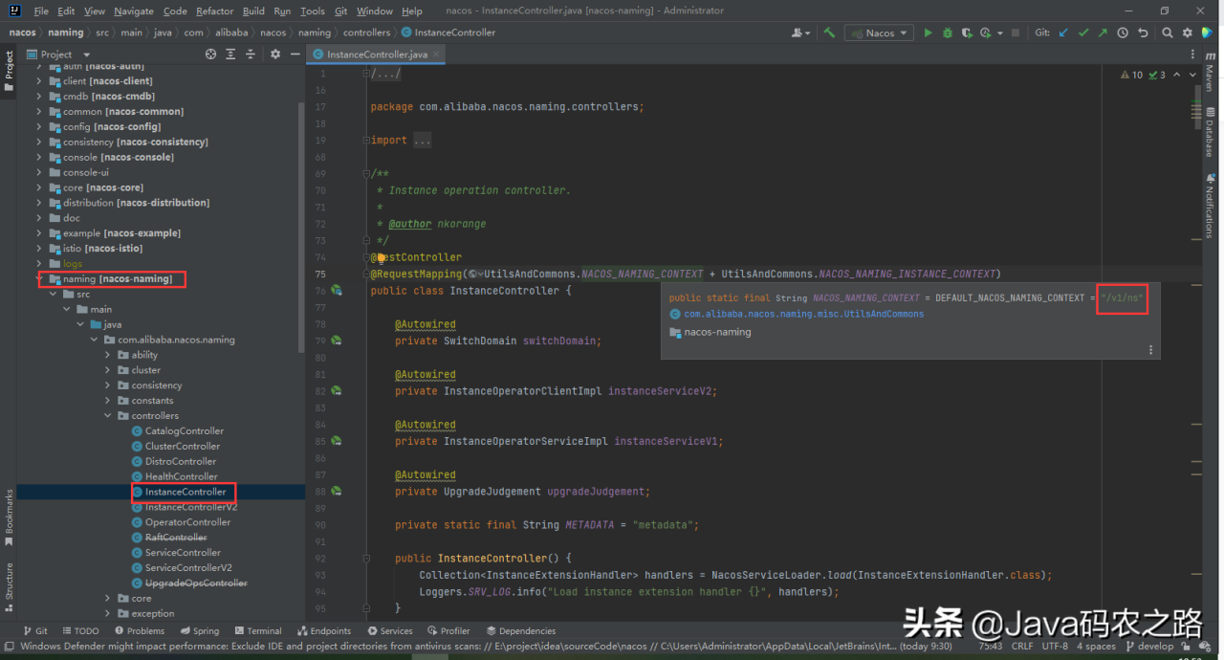Open Project panel options gear
This screenshot has height=660, width=1224.
coord(274,55)
